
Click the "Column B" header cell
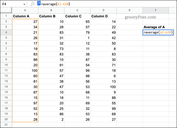[x=51, y=16]
